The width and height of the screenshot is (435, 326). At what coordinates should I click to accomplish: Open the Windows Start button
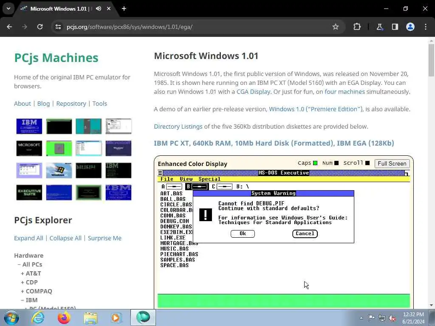(11, 318)
